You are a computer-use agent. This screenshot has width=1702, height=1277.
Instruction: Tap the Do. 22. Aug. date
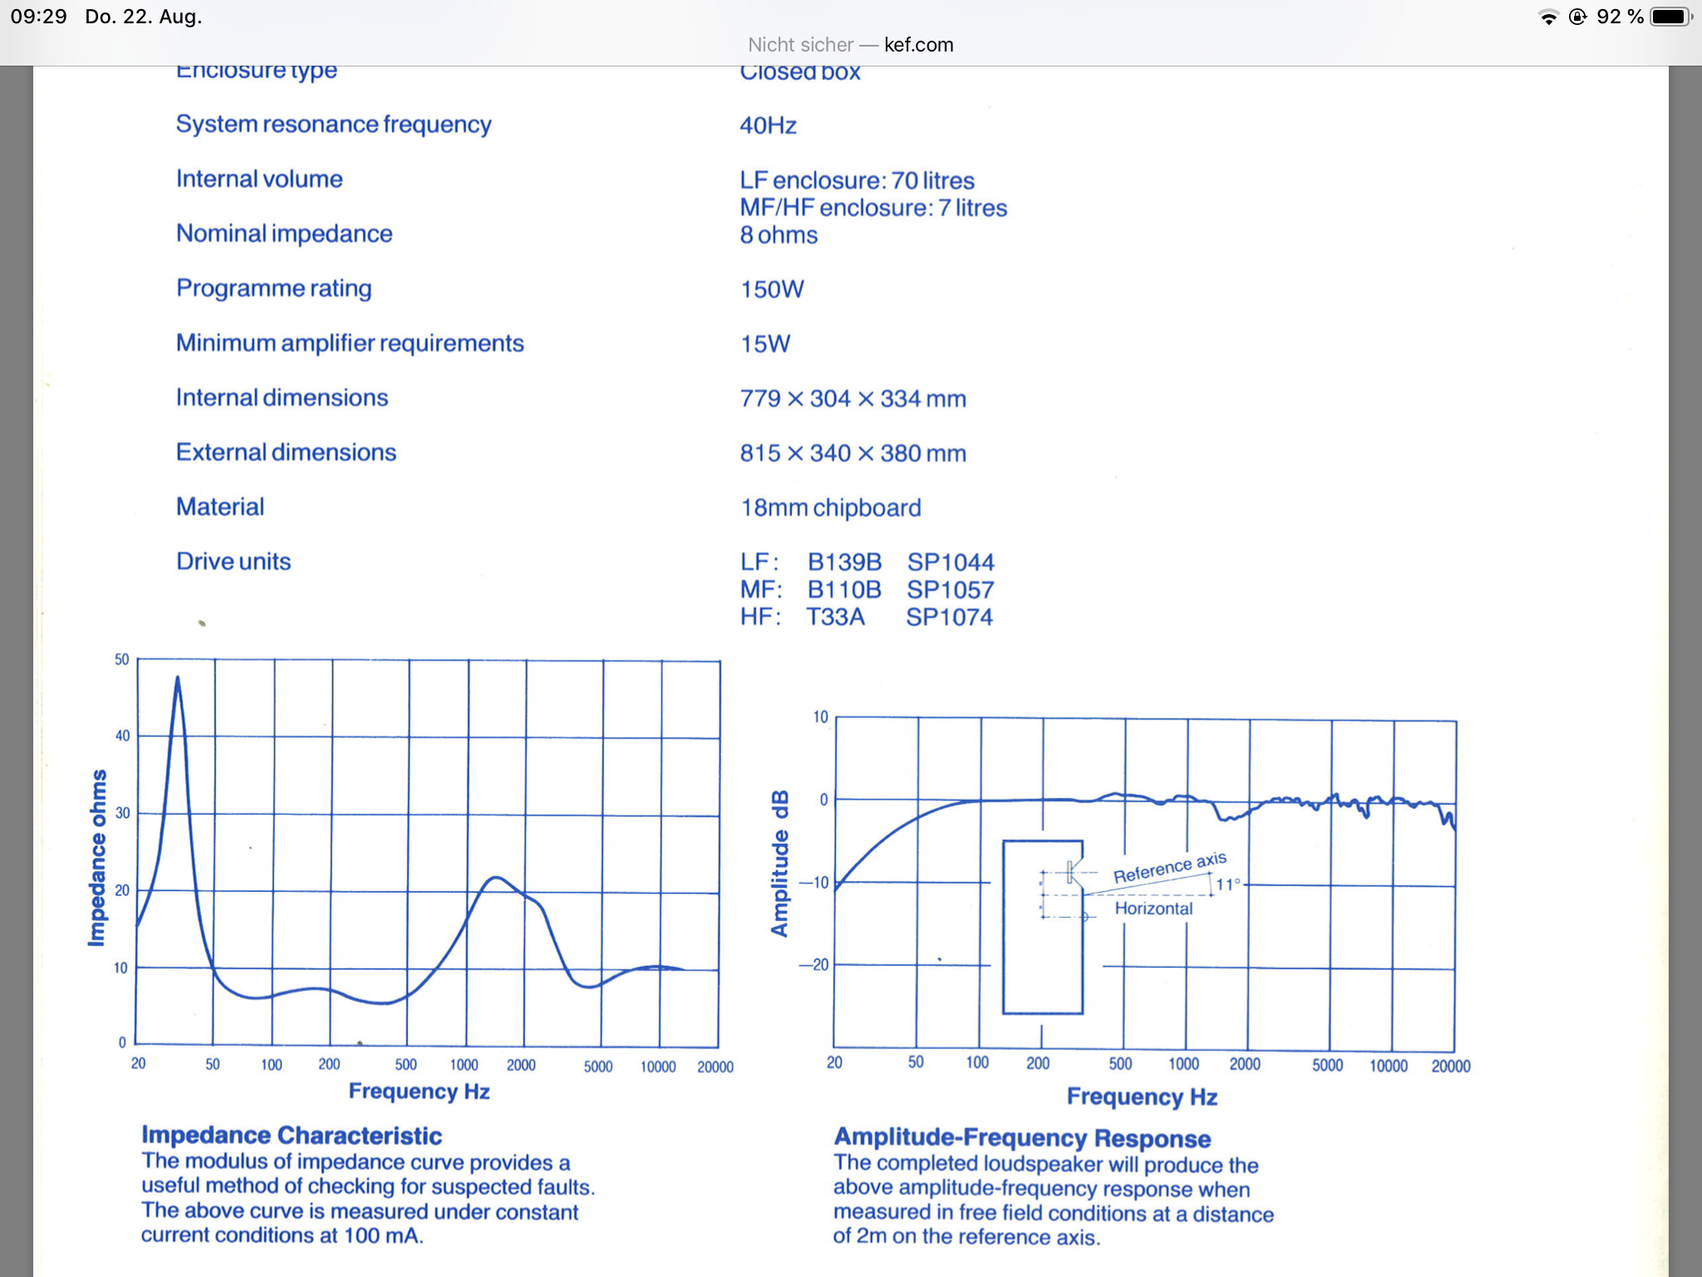click(x=144, y=17)
